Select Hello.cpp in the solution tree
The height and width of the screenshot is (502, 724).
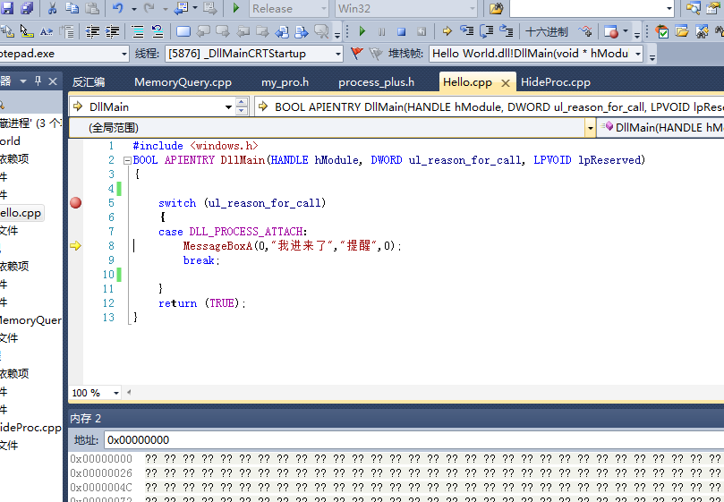coord(21,213)
